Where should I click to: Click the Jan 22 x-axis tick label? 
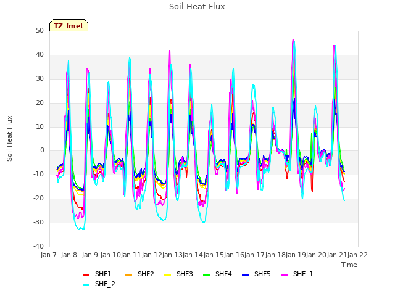click(358, 255)
